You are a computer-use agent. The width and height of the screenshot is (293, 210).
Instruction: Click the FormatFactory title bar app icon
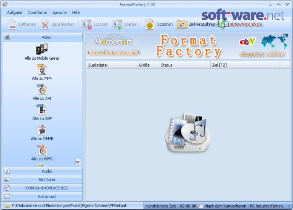coord(5,4)
